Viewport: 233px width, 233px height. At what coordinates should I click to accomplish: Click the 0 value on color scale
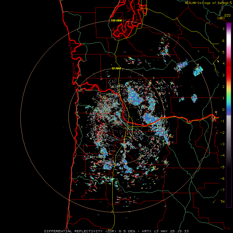click(x=223, y=110)
